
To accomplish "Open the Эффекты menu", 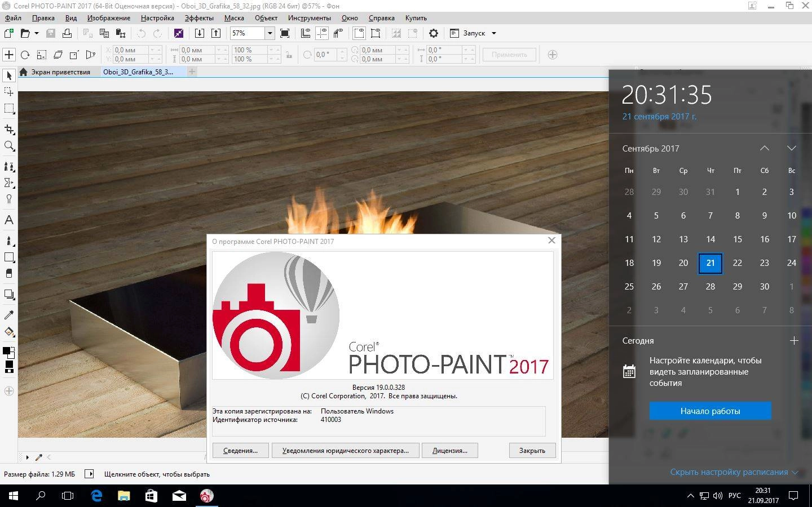I will pos(199,17).
